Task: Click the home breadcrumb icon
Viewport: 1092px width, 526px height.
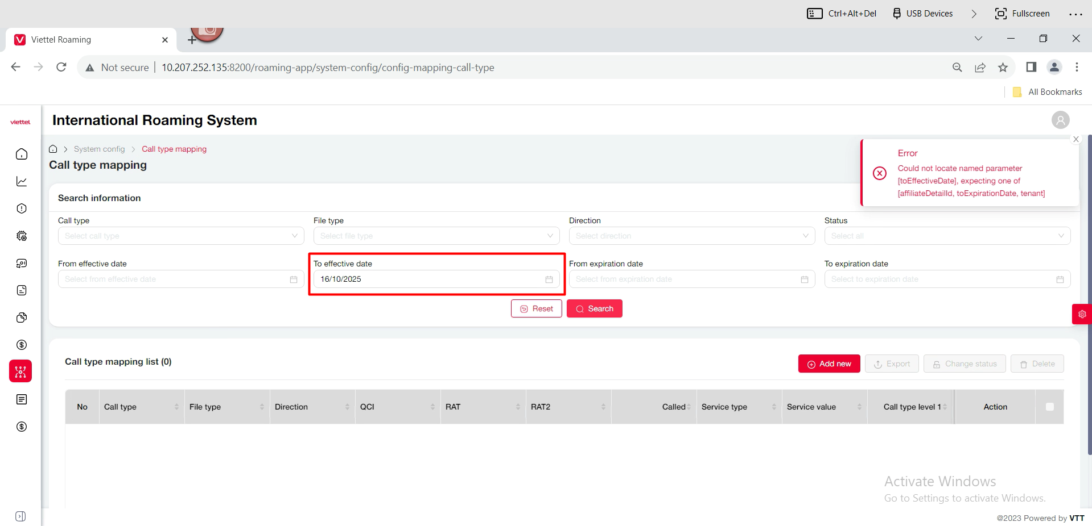Action: tap(53, 149)
